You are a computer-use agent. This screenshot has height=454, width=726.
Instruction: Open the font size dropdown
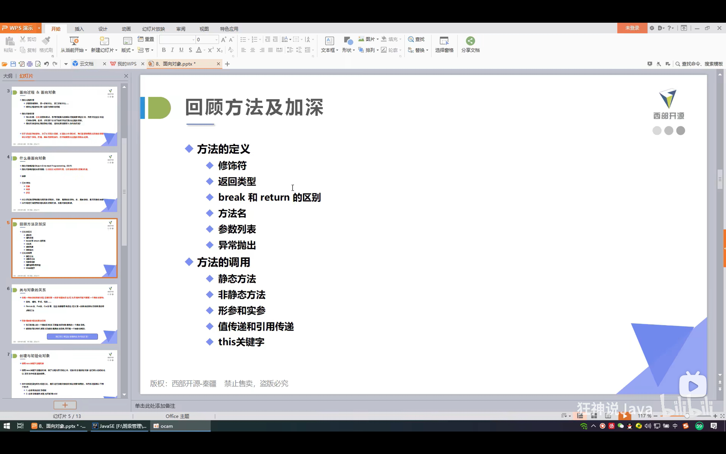(216, 40)
